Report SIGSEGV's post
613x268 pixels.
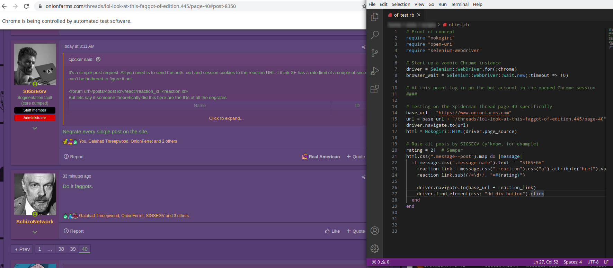click(74, 157)
